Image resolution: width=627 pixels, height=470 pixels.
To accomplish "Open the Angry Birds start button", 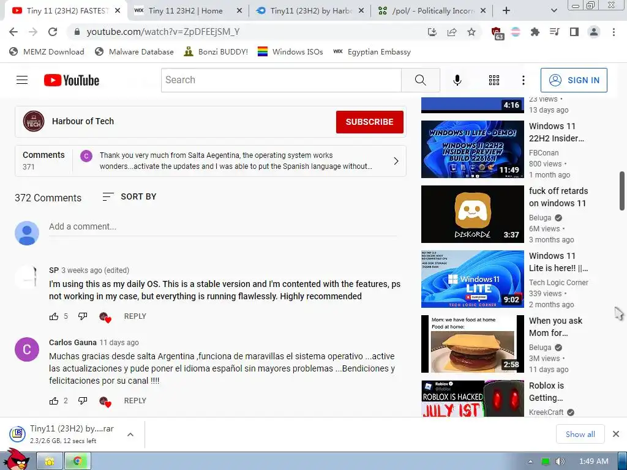I will [x=15, y=460].
